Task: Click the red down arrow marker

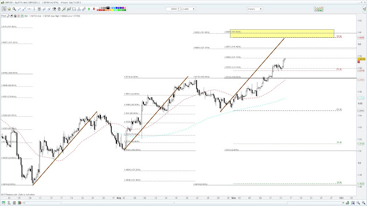Action: pos(94,9)
